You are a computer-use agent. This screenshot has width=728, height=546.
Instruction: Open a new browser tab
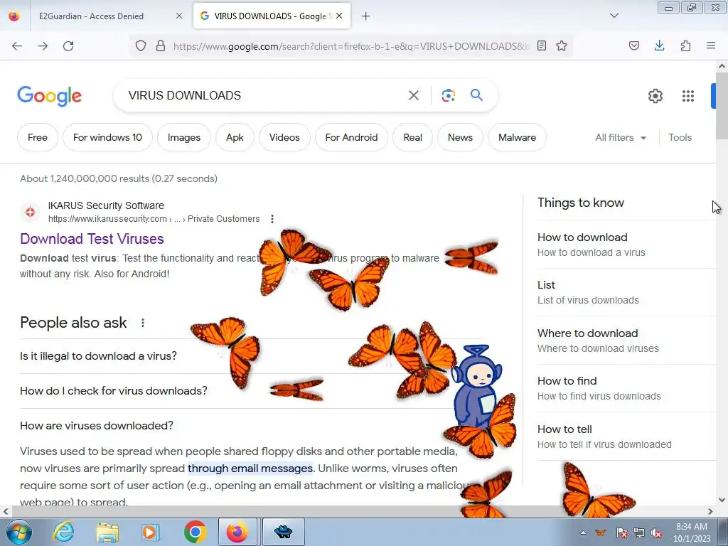pos(366,16)
